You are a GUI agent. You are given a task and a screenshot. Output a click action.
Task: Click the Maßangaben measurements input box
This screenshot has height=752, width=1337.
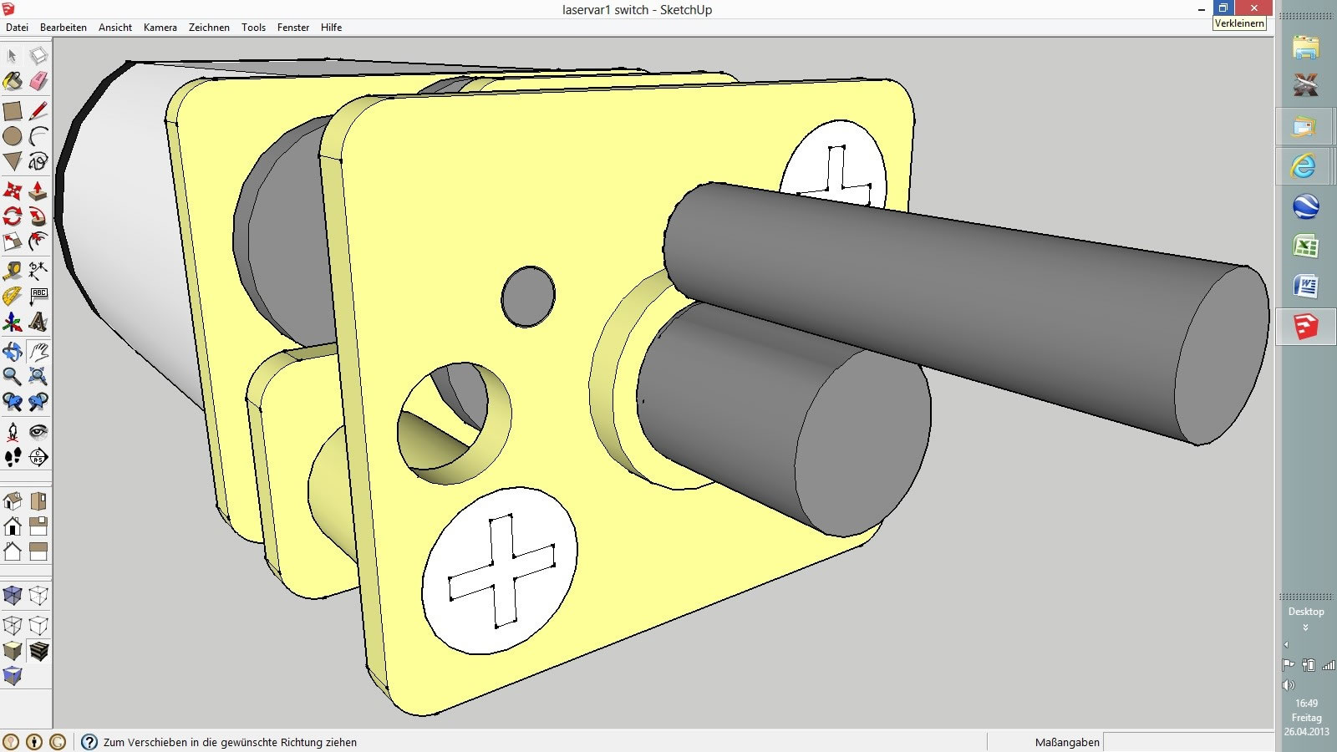coord(1187,742)
